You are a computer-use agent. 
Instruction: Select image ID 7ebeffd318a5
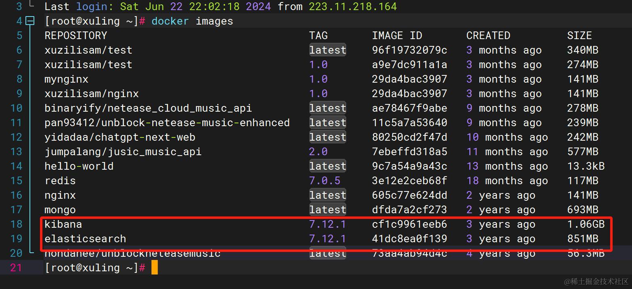[x=409, y=152]
